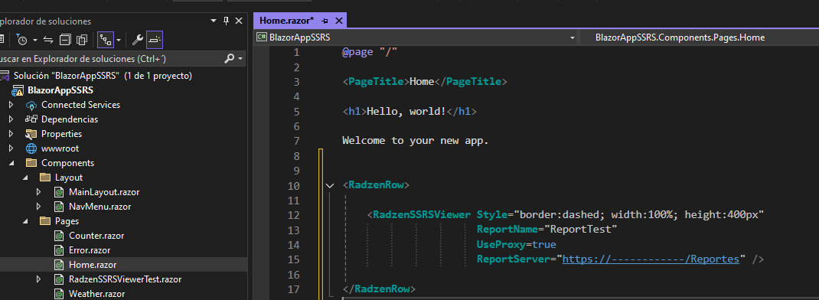The width and height of the screenshot is (819, 300).
Task: Open Error.razor file
Action: click(x=90, y=250)
